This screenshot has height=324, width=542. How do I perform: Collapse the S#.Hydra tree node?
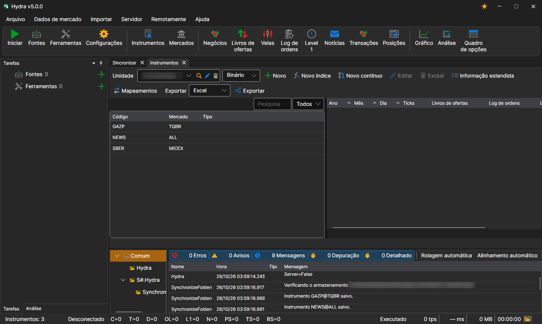pyautogui.click(x=123, y=280)
